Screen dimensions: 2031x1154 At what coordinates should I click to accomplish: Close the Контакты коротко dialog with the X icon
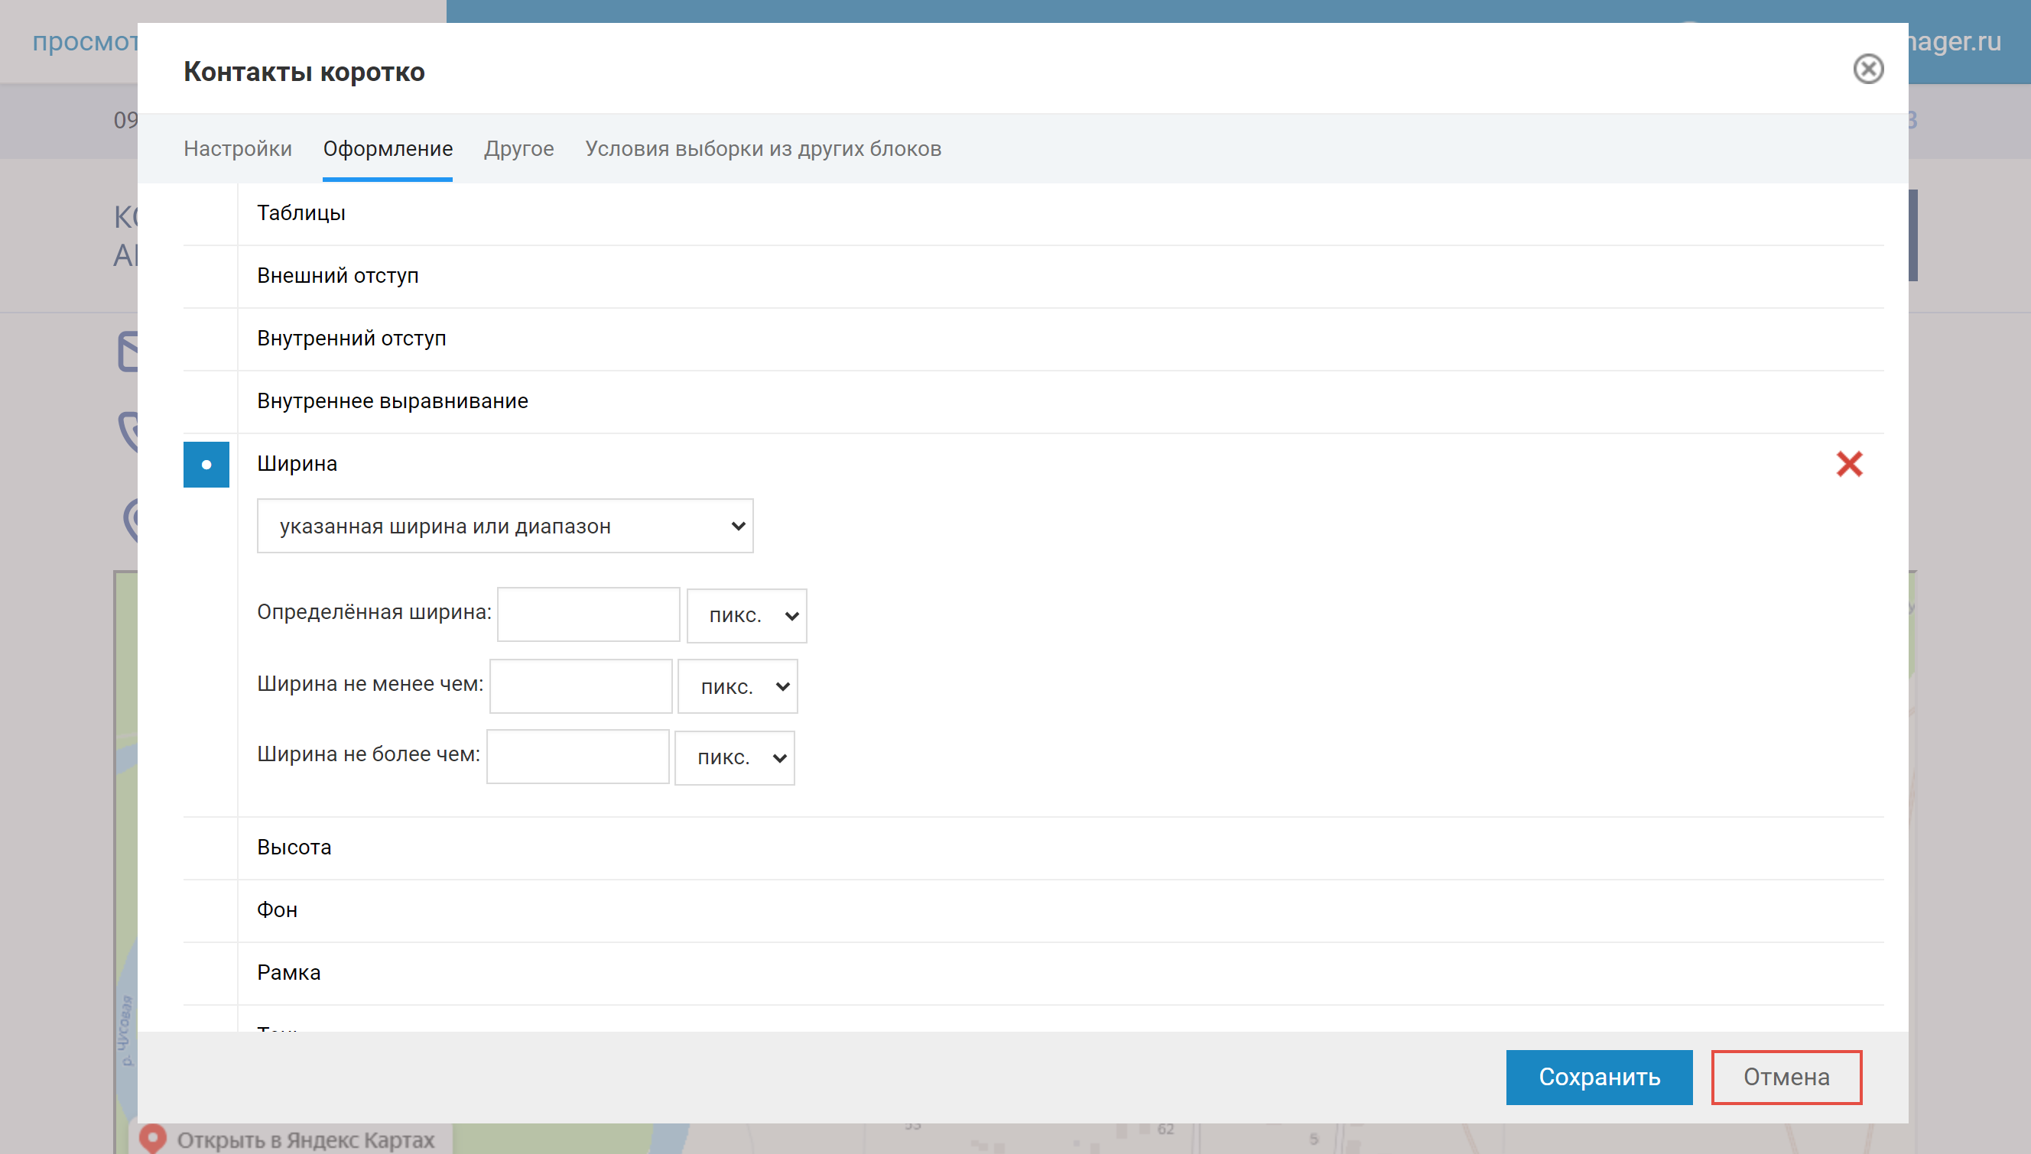pos(1867,69)
